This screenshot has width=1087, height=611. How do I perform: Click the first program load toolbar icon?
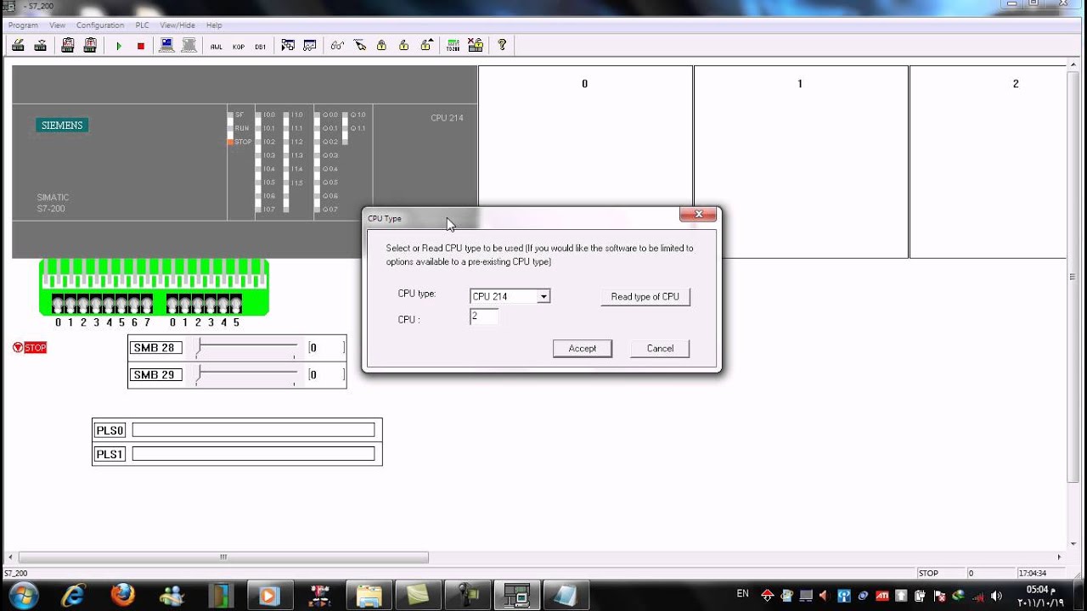(18, 46)
